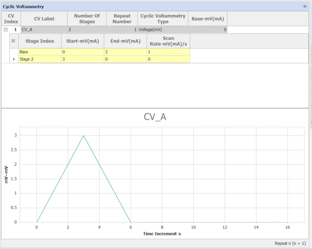This screenshot has height=249, width=312.
Task: Click the Scan Rate-mV(mA)/s column header
Action: (168, 41)
